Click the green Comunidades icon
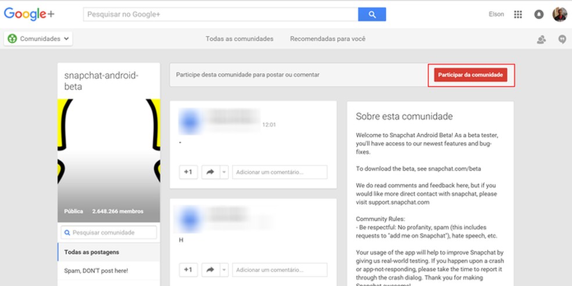The height and width of the screenshot is (286, 572). click(x=12, y=38)
